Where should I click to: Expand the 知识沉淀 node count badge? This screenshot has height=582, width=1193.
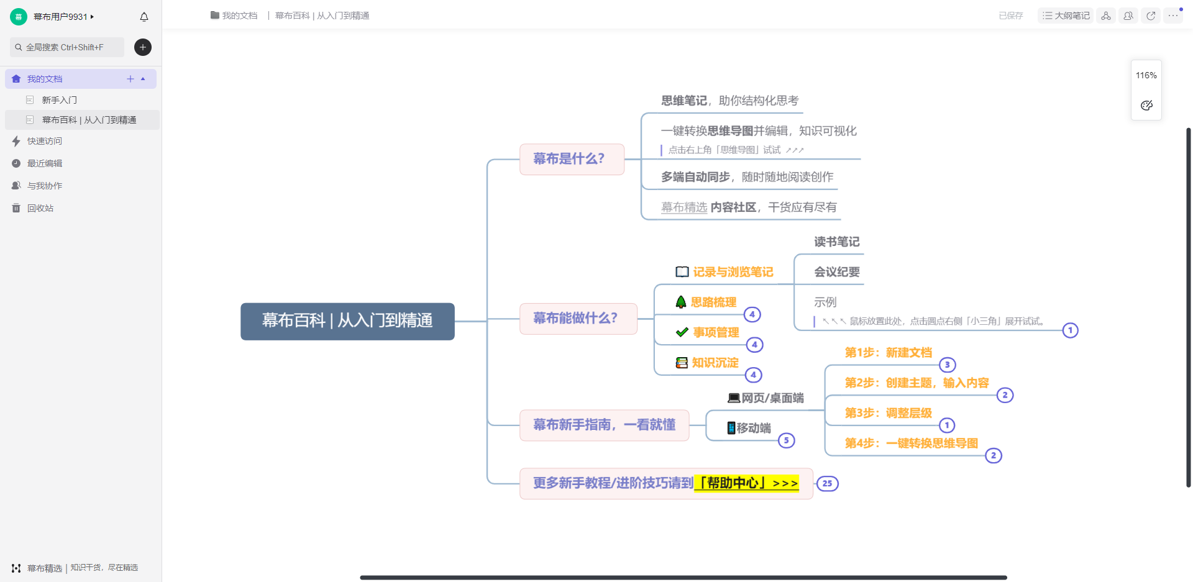[x=754, y=375]
